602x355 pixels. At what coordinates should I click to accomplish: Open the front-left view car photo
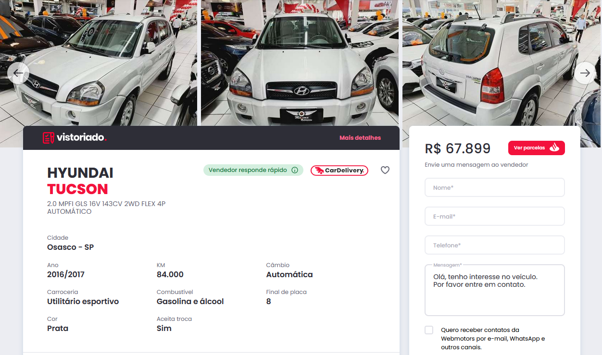(x=99, y=63)
